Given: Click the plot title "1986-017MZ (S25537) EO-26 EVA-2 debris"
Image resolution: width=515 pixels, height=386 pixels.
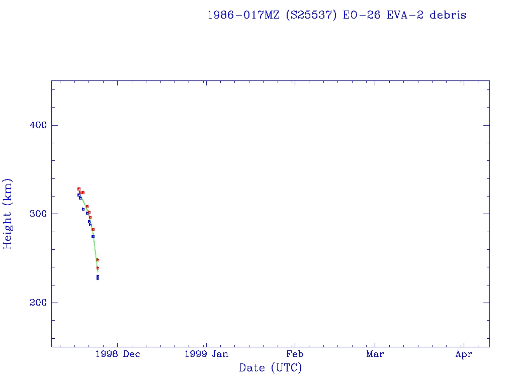Looking at the screenshot, I should (336, 15).
